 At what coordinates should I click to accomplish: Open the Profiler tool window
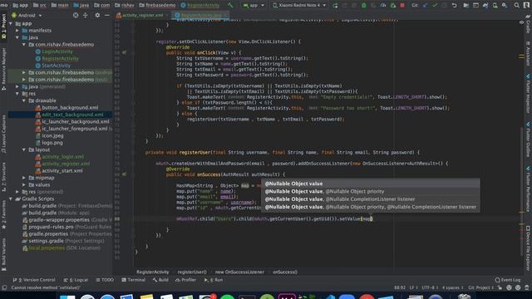[185, 280]
